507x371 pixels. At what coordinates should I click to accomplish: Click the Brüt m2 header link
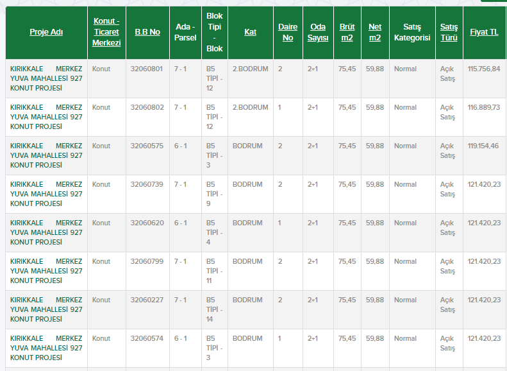pyautogui.click(x=347, y=32)
